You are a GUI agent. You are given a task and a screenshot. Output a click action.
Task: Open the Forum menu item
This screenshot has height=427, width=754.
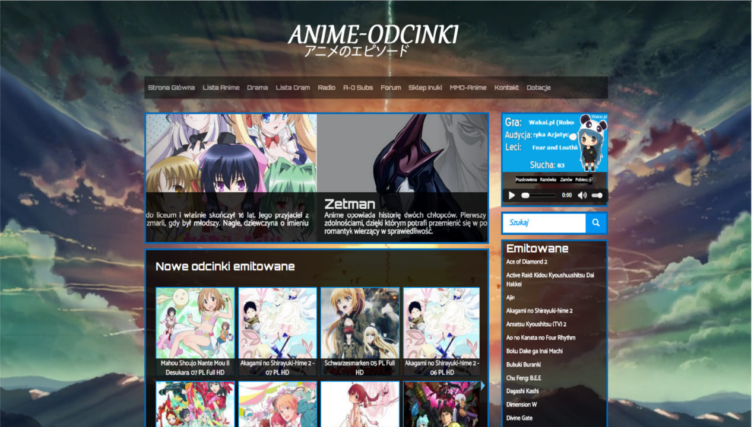391,88
